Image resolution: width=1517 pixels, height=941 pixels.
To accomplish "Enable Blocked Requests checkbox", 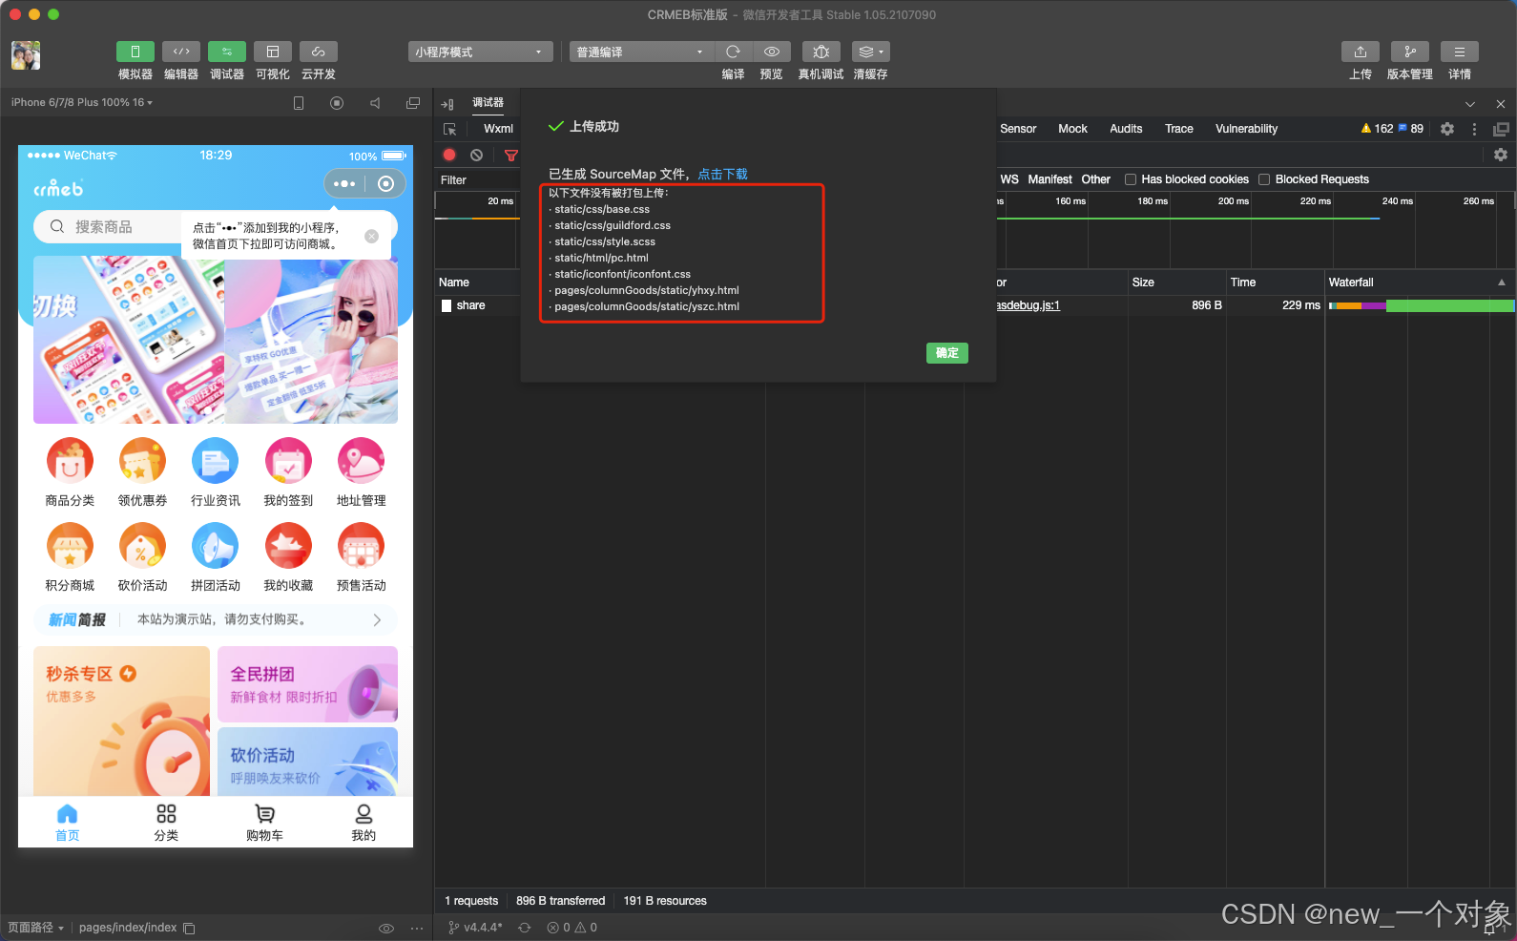I will tap(1264, 179).
